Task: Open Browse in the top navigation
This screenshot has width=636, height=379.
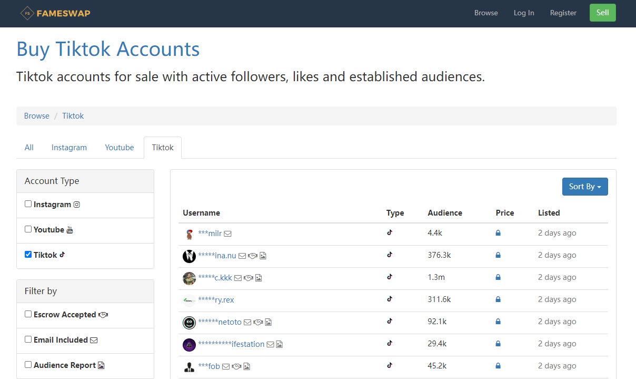Action: point(486,13)
